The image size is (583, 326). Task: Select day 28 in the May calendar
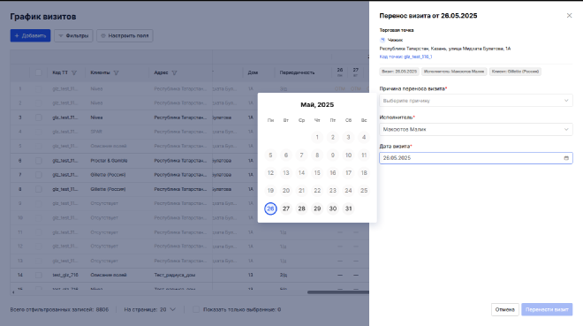tap(301, 208)
